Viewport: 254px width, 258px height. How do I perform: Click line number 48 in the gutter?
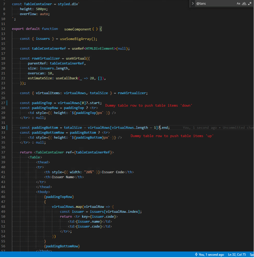3,207
